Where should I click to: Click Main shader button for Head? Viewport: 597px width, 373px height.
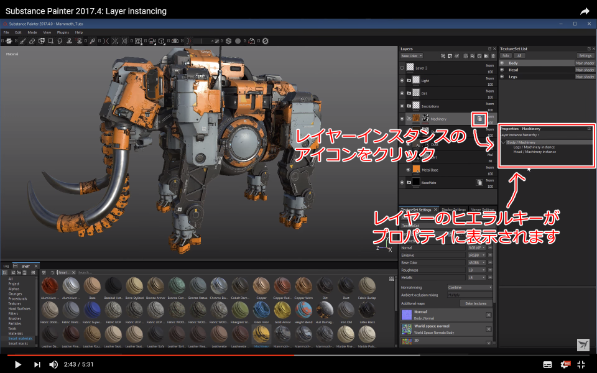pyautogui.click(x=585, y=70)
